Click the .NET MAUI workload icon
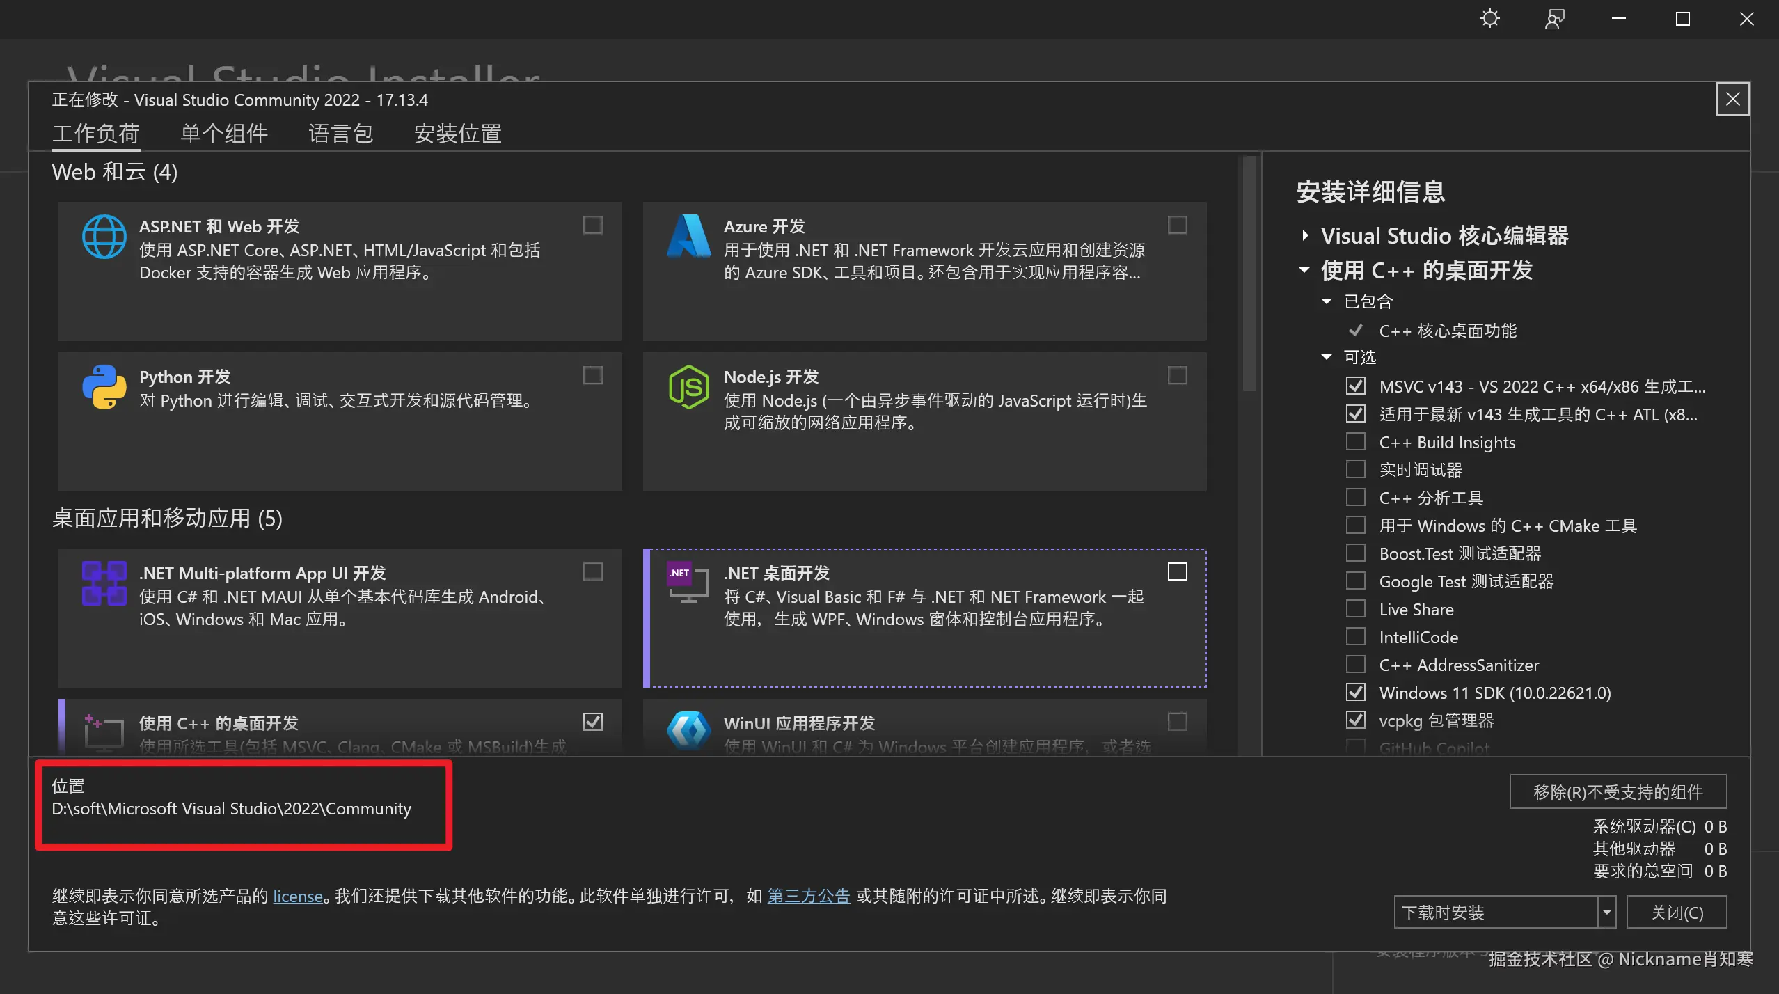The height and width of the screenshot is (994, 1779). click(x=104, y=583)
